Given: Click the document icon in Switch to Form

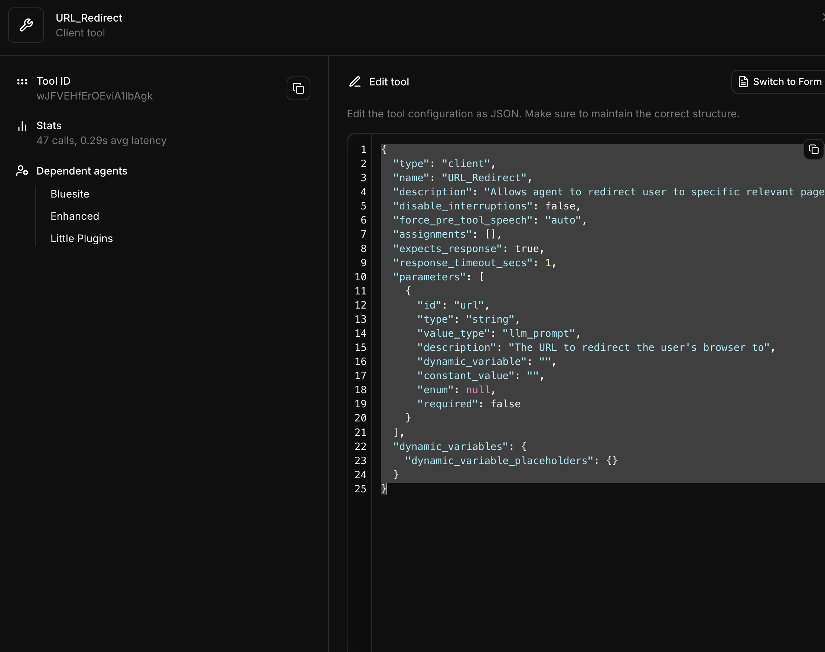Looking at the screenshot, I should pyautogui.click(x=743, y=82).
